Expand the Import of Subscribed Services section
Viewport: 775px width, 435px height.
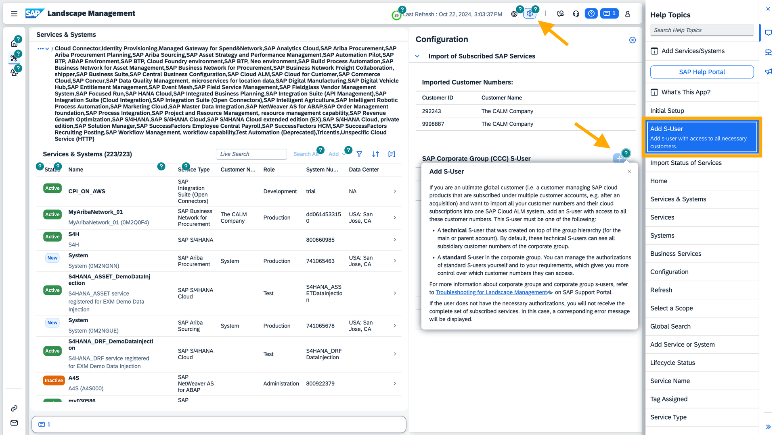pyautogui.click(x=418, y=56)
